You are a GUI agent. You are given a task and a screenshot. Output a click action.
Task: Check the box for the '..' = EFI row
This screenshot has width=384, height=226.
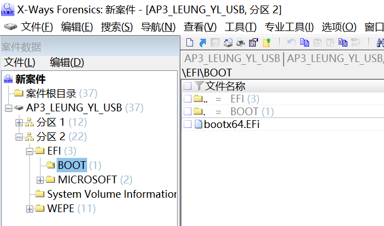(x=188, y=99)
